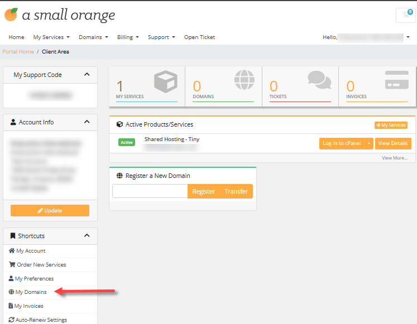Open the shopping cart icon

(406, 15)
